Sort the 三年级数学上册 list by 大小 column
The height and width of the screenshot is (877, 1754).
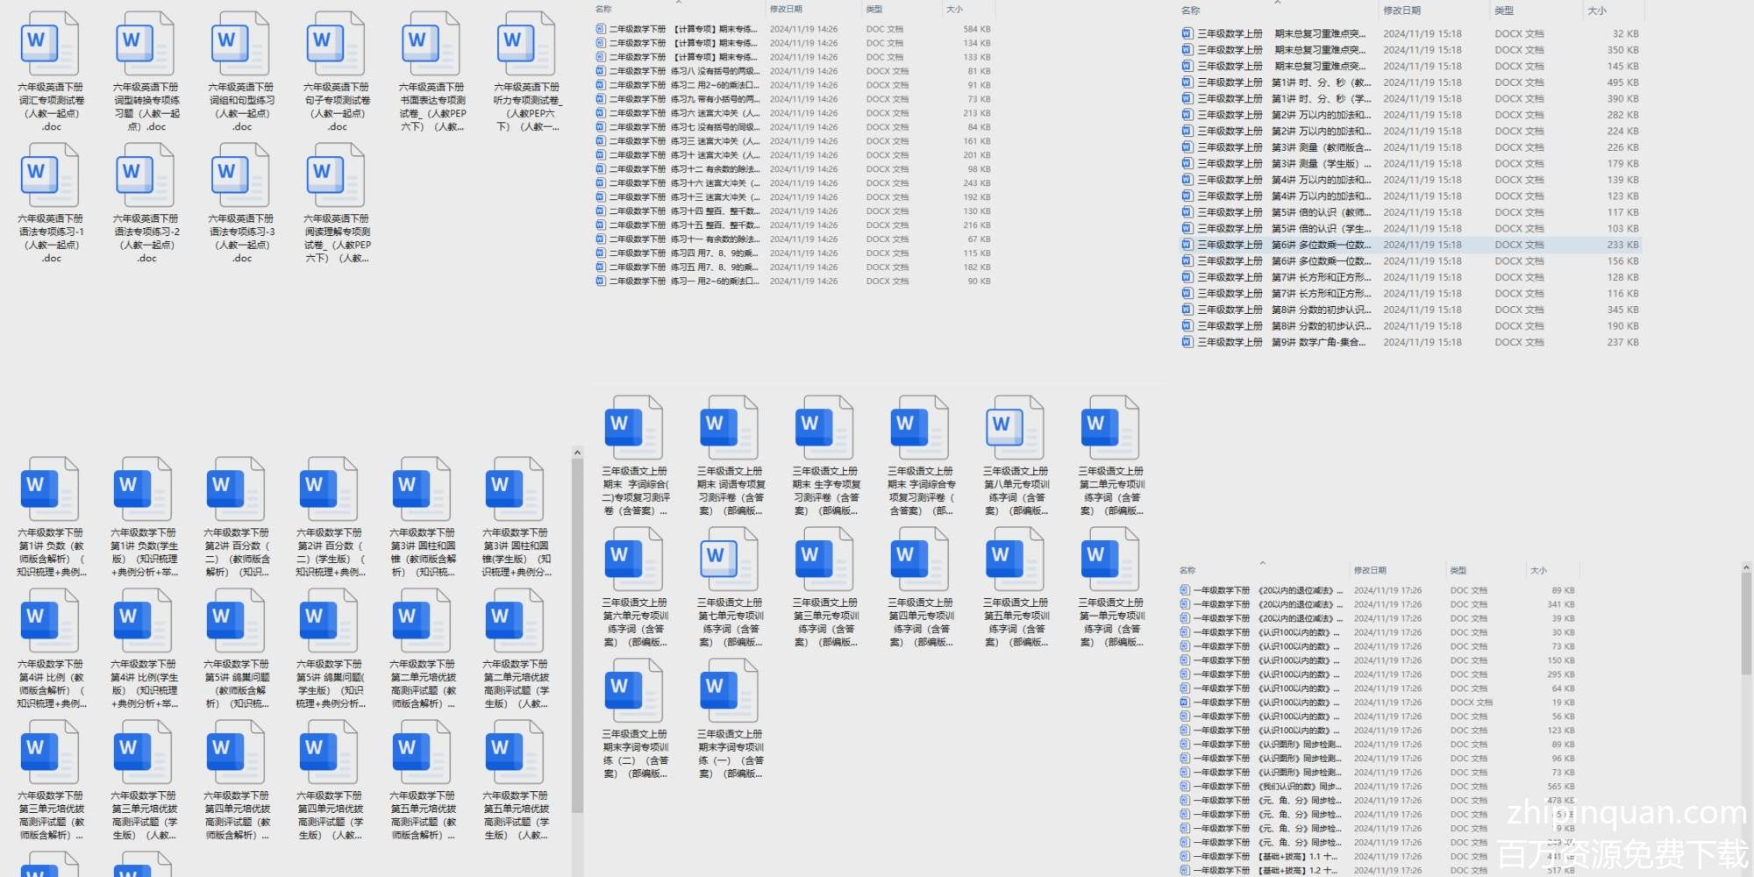tap(1596, 11)
